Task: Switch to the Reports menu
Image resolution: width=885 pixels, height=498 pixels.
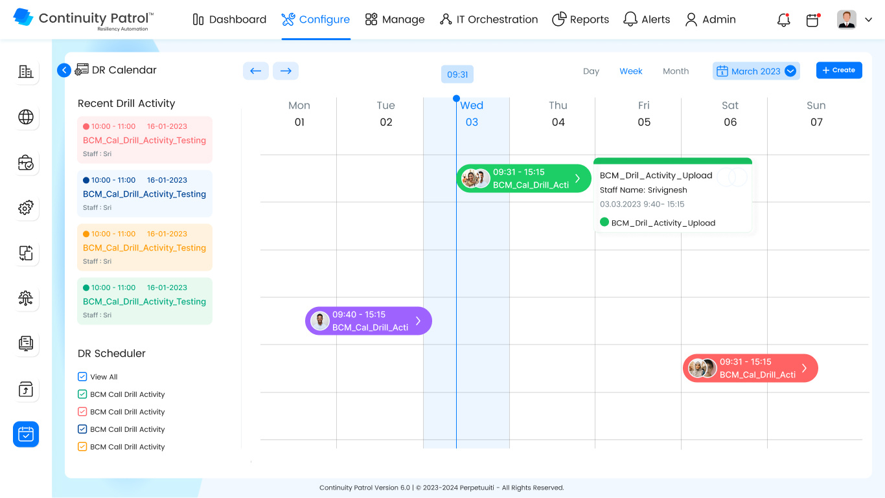Action: 580,19
